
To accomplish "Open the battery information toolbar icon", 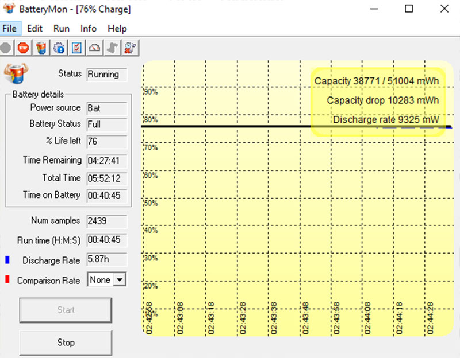I will (x=41, y=48).
